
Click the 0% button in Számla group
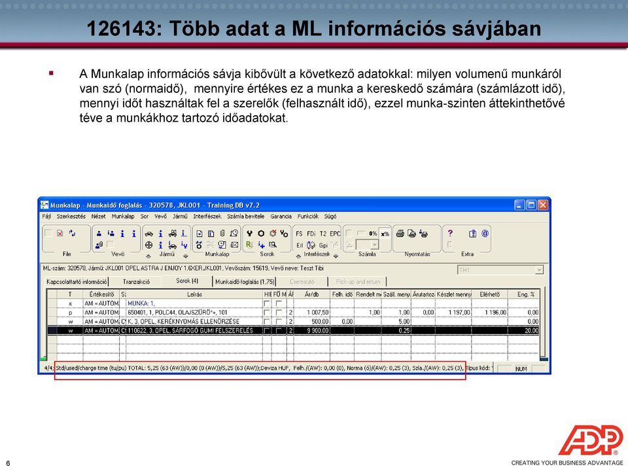coord(373,234)
